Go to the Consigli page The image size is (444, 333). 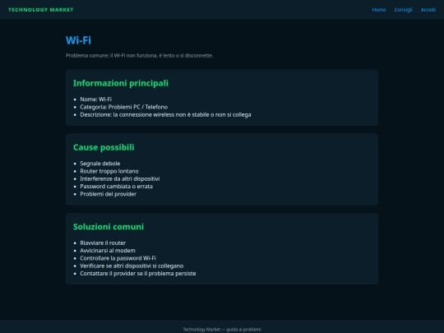[403, 10]
